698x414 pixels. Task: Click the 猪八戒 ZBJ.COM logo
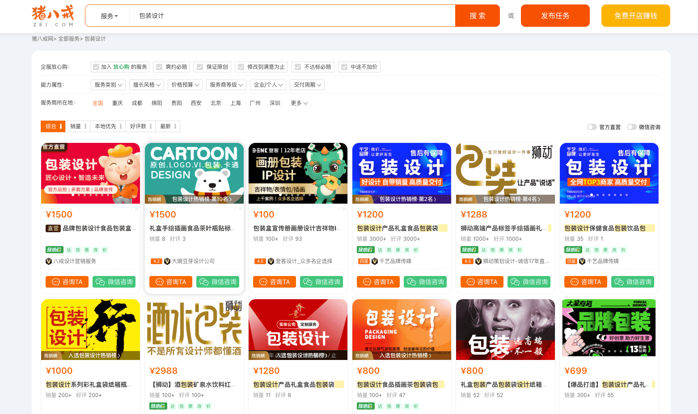pyautogui.click(x=53, y=16)
